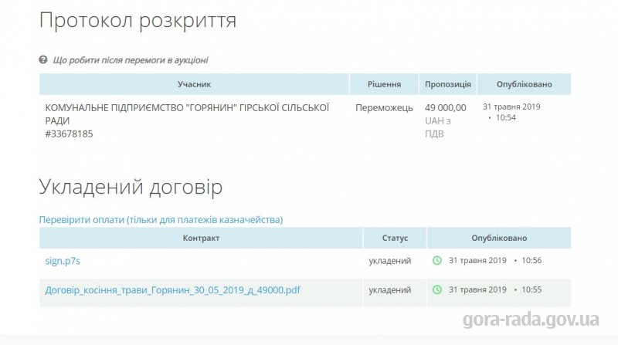Click clock icon in sign.p7s row
Viewport: 618px width, 345px height.
437,260
